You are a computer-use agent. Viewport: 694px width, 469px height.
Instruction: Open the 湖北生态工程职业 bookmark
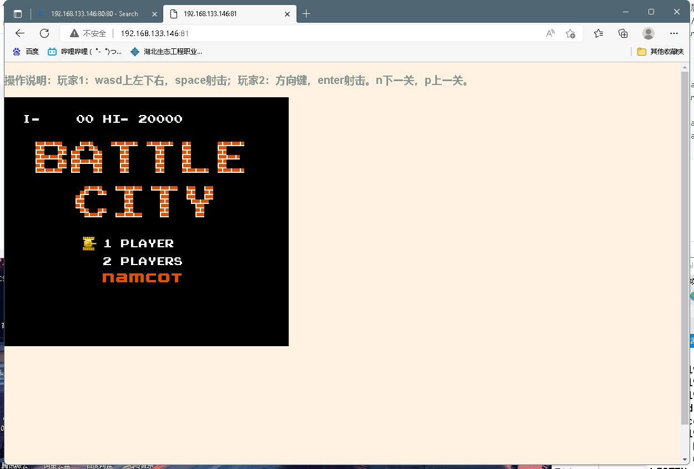(166, 52)
